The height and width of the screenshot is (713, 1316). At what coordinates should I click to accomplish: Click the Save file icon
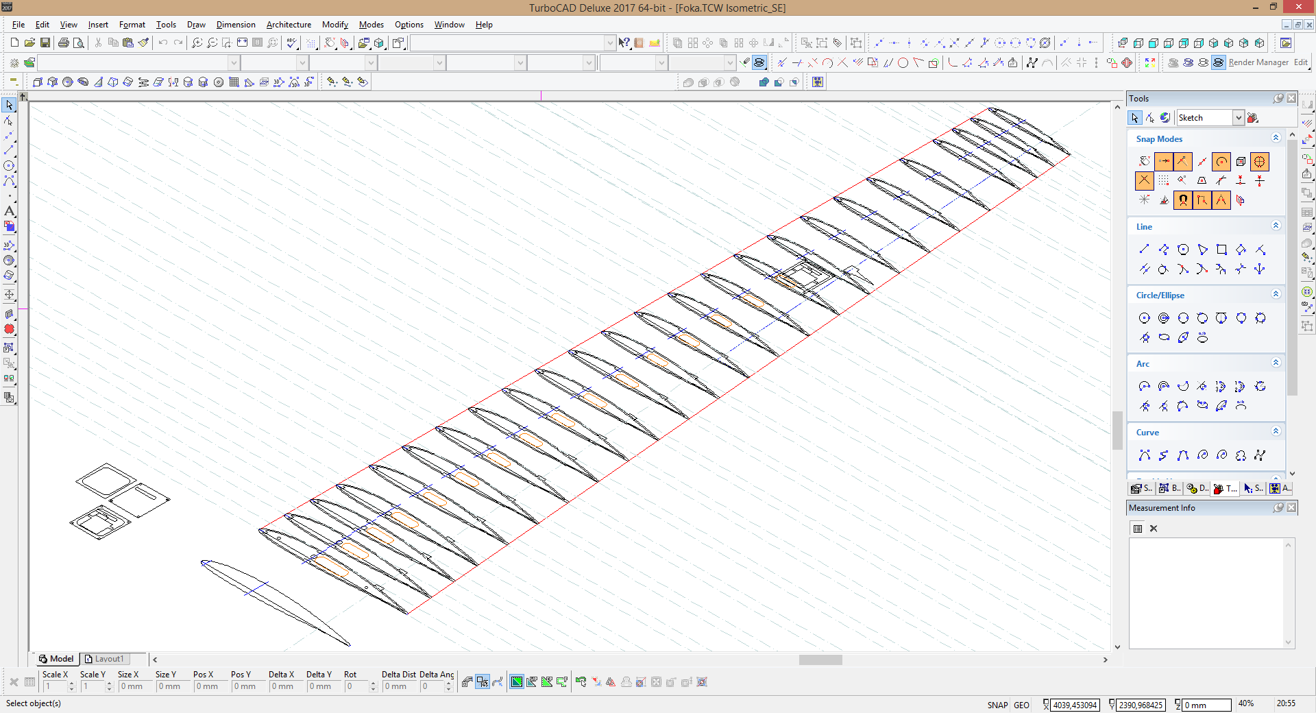tap(45, 43)
